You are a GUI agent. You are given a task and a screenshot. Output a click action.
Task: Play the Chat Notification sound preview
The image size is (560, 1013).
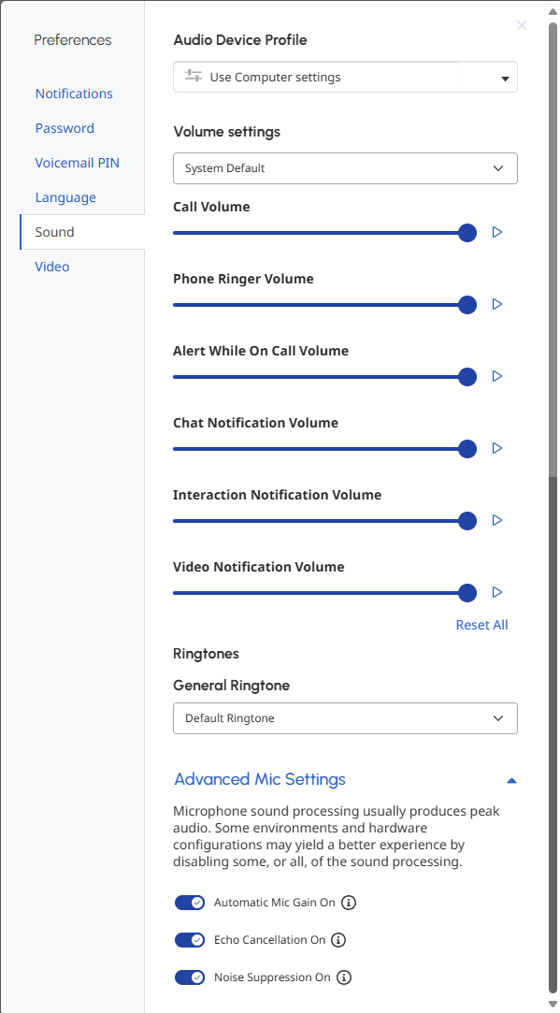496,448
